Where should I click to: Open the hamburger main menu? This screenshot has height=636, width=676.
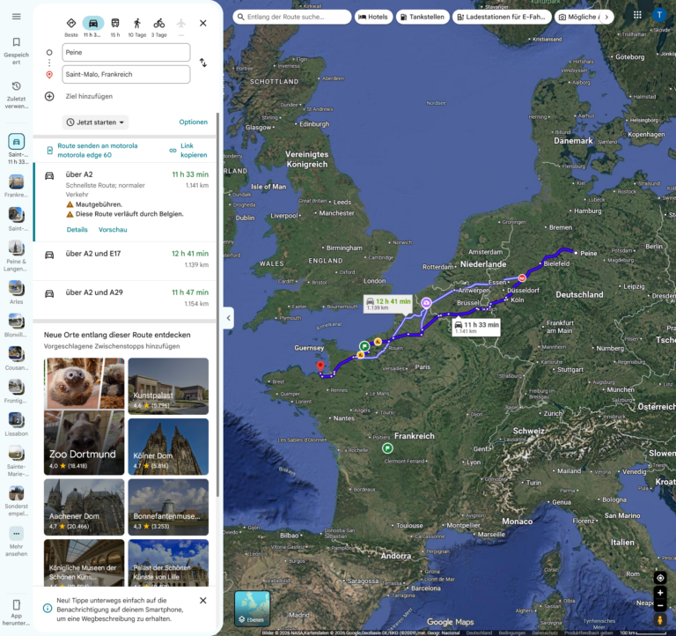click(x=17, y=17)
